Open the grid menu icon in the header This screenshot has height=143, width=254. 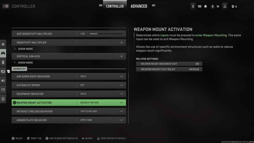tap(200, 6)
